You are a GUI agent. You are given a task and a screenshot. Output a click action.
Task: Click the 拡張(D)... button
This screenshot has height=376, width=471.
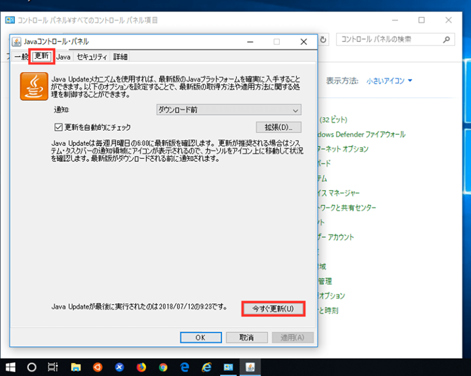(x=278, y=127)
